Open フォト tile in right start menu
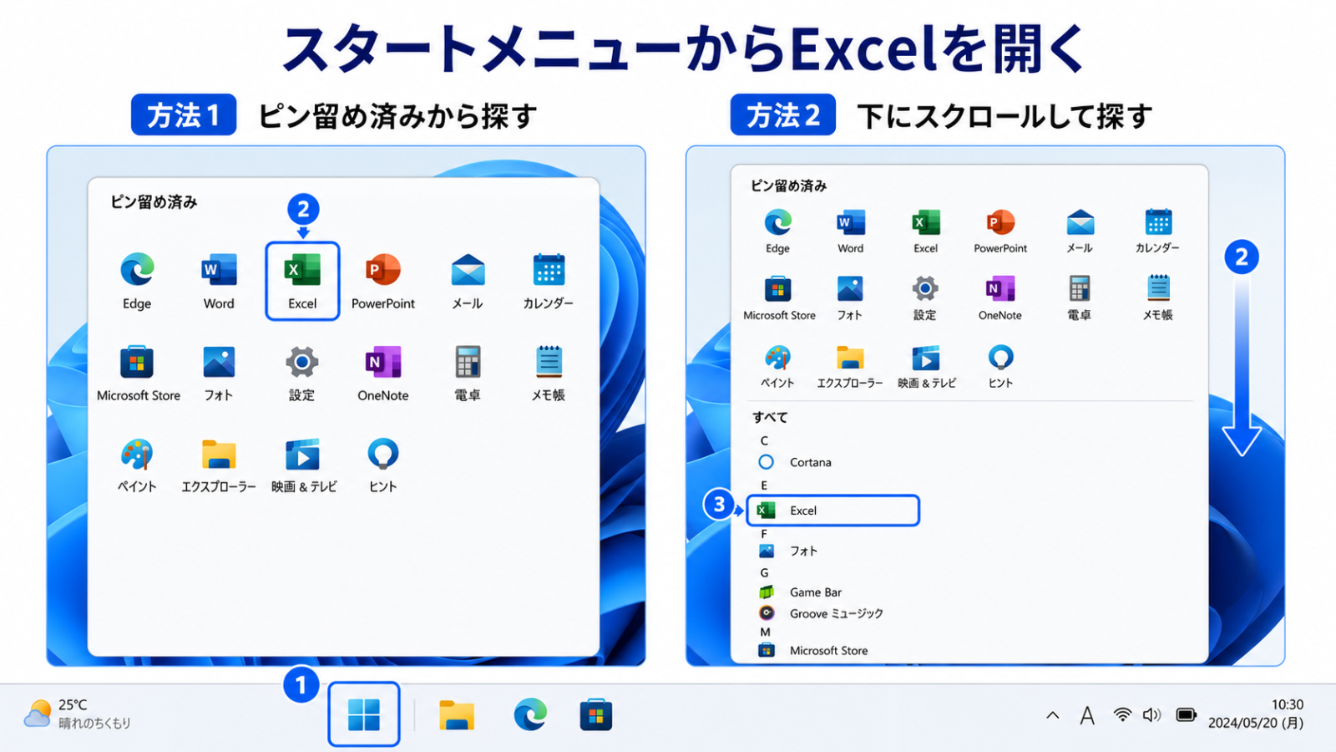This screenshot has width=1336, height=752. [x=850, y=298]
